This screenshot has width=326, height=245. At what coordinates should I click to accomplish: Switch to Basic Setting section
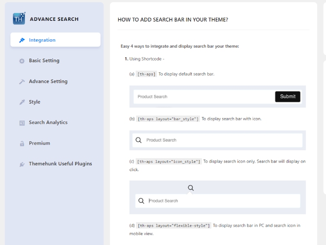click(x=44, y=61)
